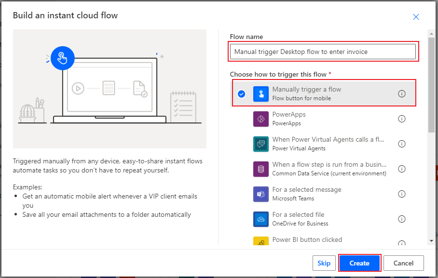
Task: Select the PowerApps trigger option
Action: [323, 119]
